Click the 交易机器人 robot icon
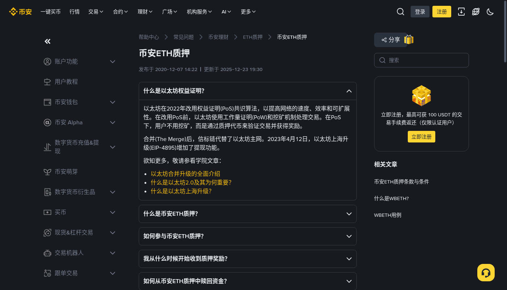Image resolution: width=507 pixels, height=290 pixels. (x=47, y=253)
